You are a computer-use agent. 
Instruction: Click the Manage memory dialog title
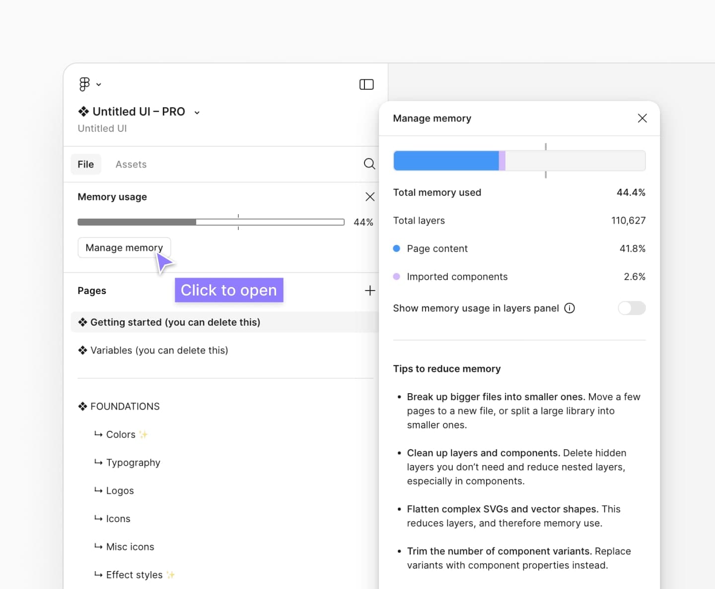click(432, 118)
